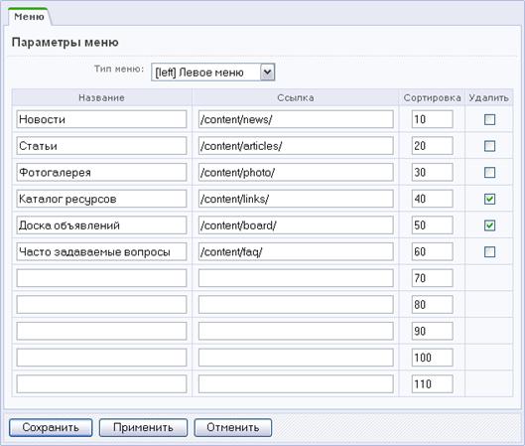The height and width of the screenshot is (446, 525).
Task: Focus the Новости name field
Action: tap(101, 119)
